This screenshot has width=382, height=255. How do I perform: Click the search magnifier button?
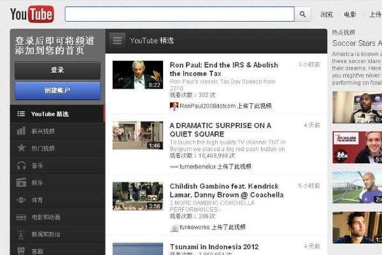[x=302, y=14]
